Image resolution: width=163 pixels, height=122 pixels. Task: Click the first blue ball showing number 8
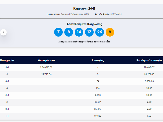69,32
